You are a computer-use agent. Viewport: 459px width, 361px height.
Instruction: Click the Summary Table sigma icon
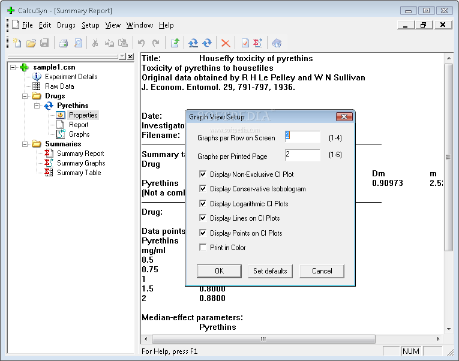coord(49,173)
